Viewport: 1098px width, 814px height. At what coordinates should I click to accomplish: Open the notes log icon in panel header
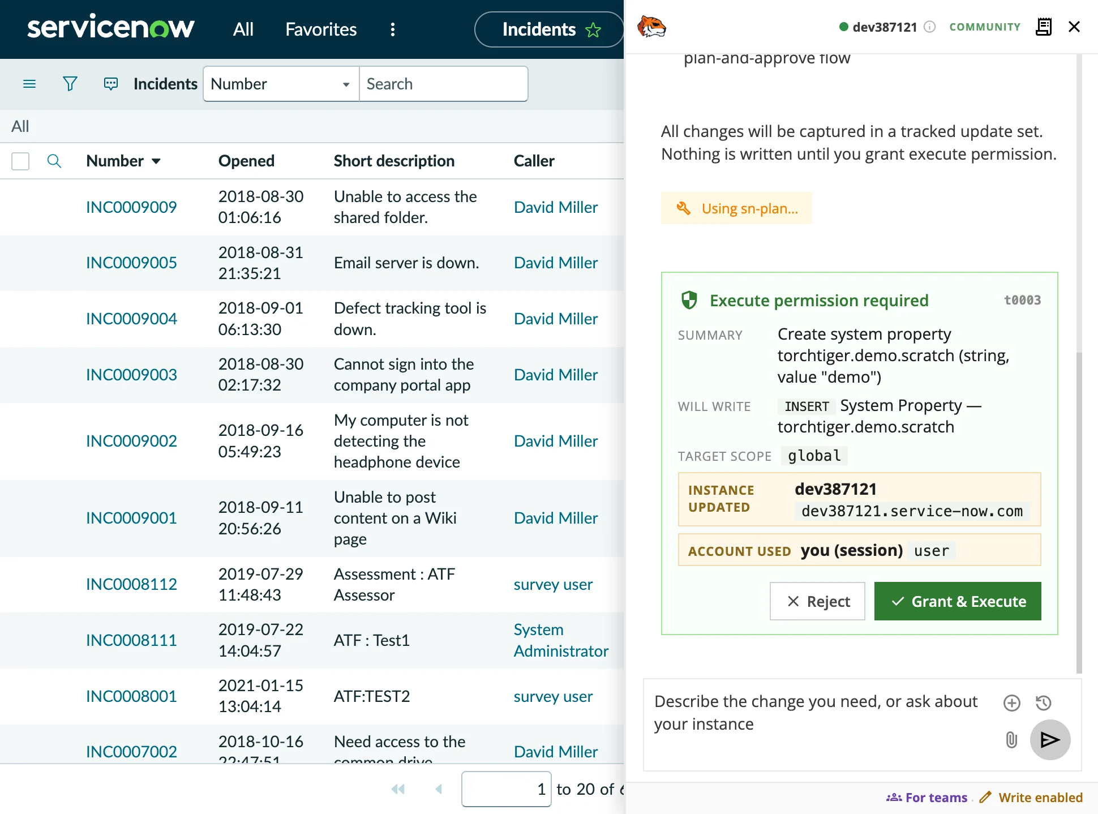(1043, 27)
